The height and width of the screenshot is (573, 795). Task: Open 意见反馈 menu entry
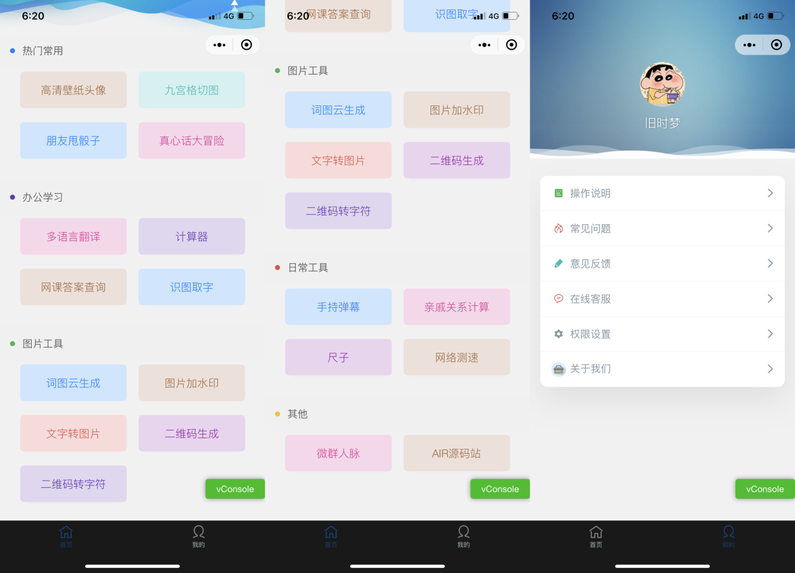[x=662, y=263]
